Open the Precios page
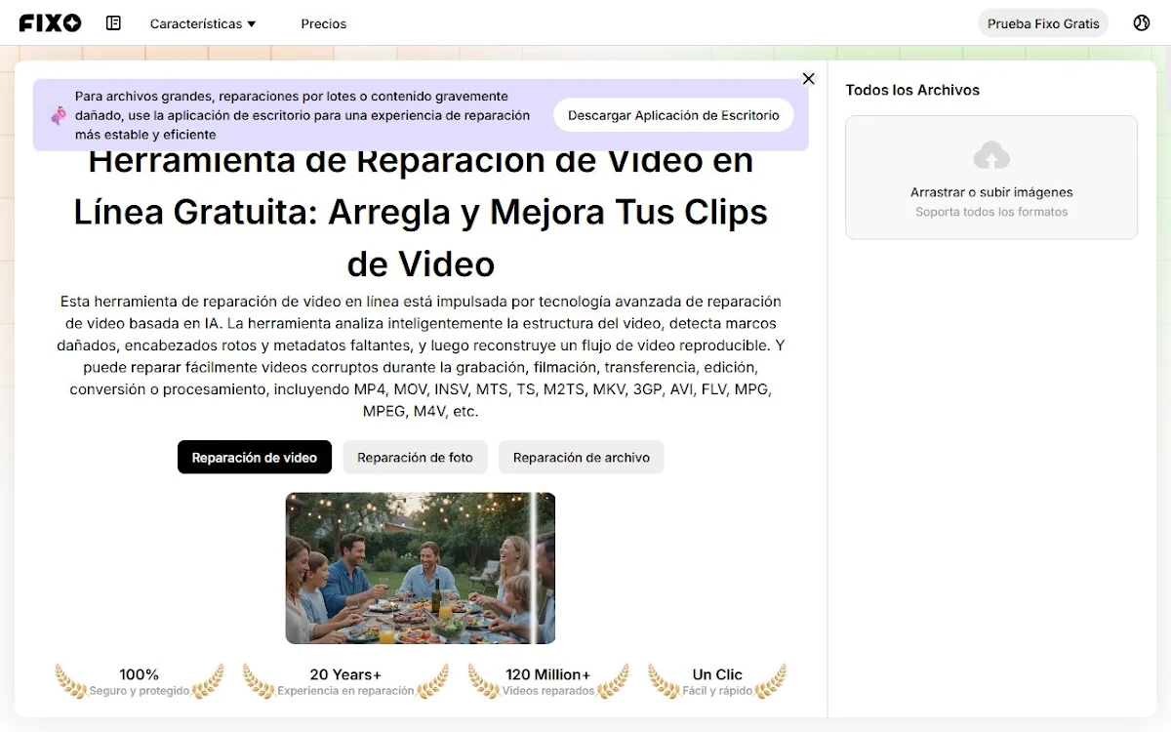Screen dimensions: 1171x732 pyautogui.click(x=323, y=23)
